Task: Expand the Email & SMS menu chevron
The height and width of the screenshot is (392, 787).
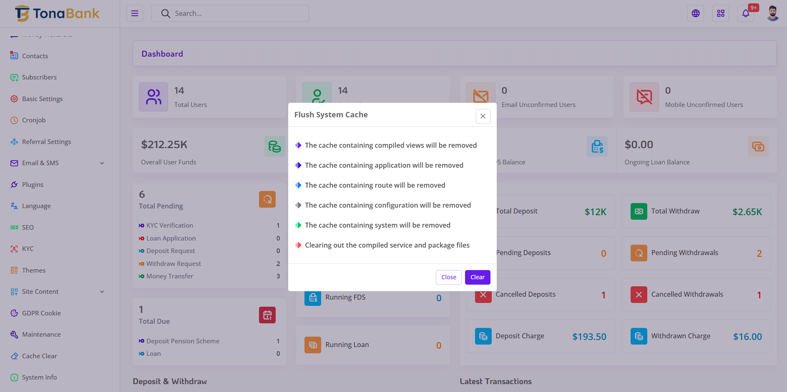Action: (x=102, y=163)
